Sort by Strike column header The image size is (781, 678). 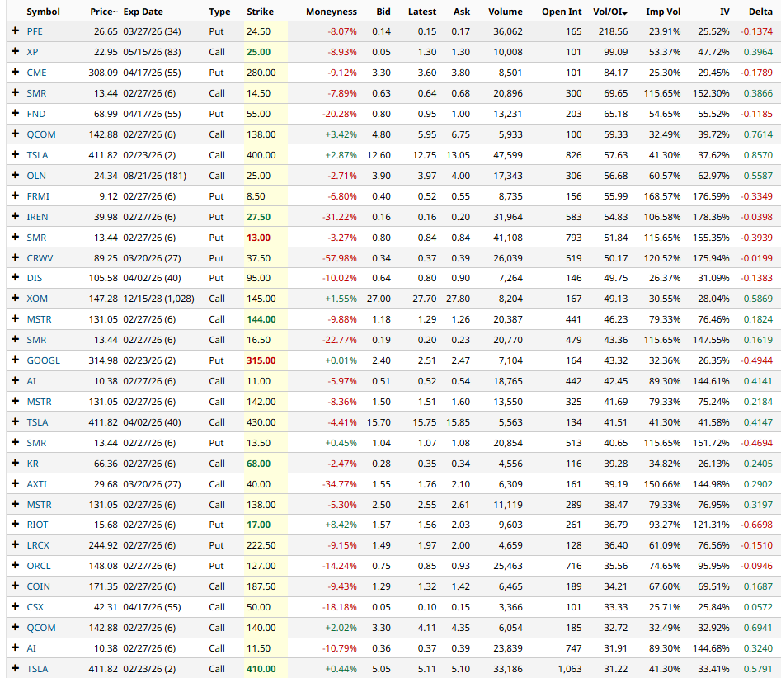point(260,12)
